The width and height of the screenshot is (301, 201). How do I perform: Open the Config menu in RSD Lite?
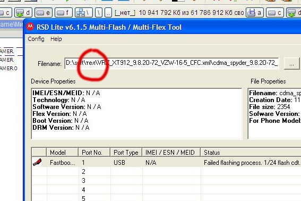click(36, 39)
